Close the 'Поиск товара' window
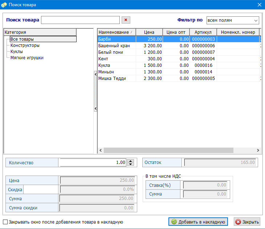Image resolution: width=265 pixels, height=229 pixels. click(x=260, y=5)
